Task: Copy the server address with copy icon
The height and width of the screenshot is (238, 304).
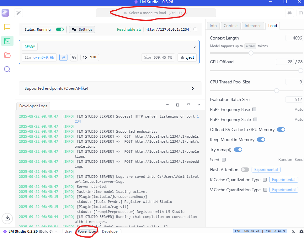Action: coord(195,29)
